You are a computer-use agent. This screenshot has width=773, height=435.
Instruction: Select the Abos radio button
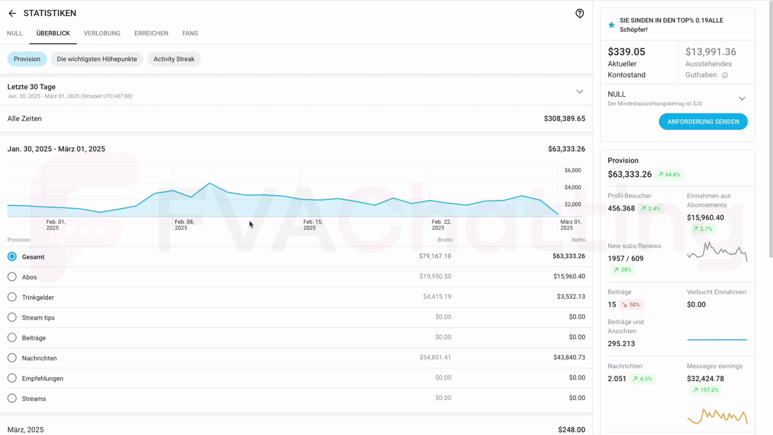(x=12, y=277)
